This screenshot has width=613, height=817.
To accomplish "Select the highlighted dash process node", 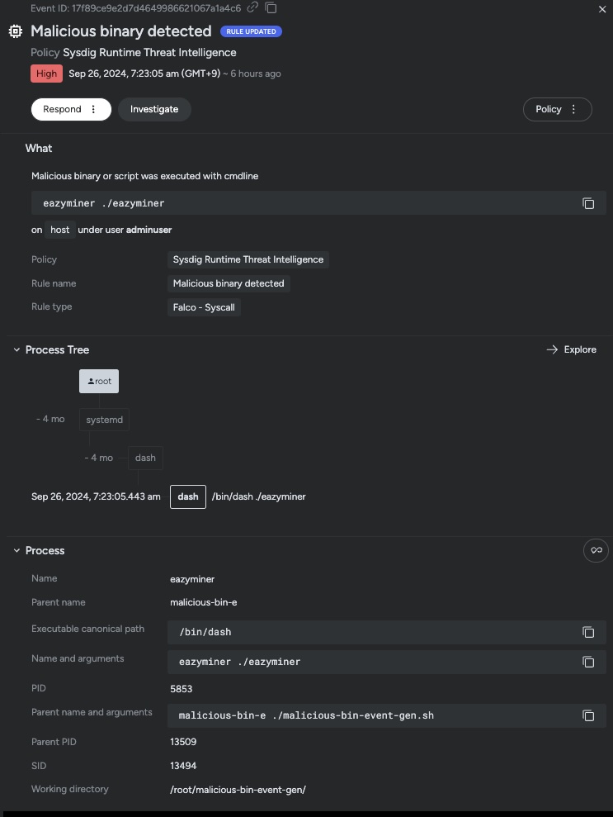I will click(188, 496).
